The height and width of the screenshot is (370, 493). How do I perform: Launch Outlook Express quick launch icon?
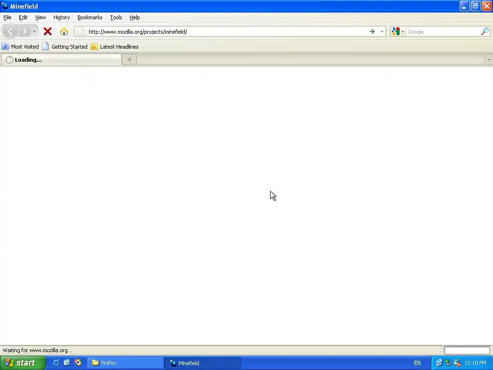click(x=67, y=363)
